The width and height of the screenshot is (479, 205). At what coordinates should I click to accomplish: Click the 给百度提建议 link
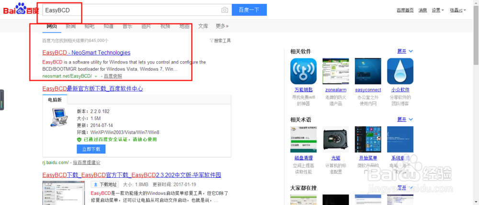tap(87, 162)
